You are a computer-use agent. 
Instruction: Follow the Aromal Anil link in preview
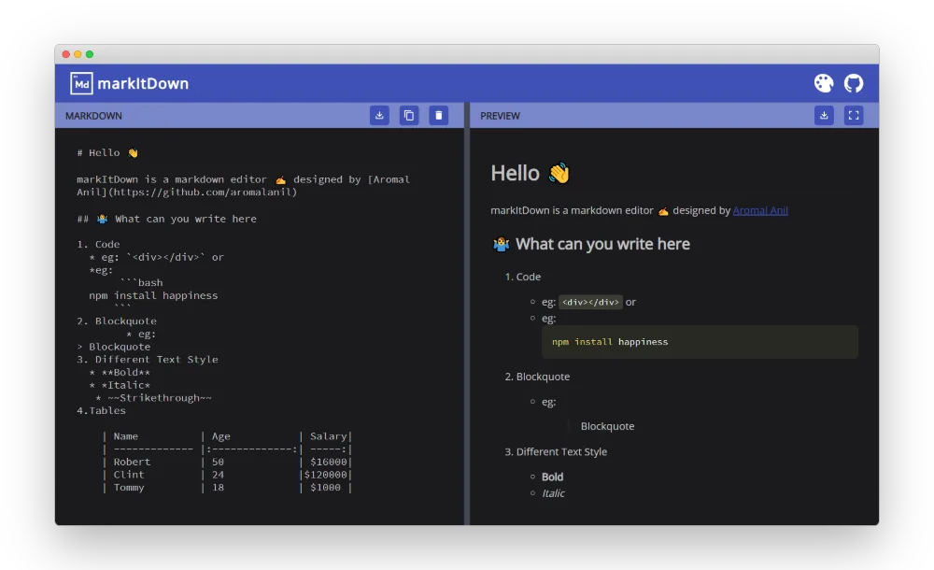(x=760, y=210)
